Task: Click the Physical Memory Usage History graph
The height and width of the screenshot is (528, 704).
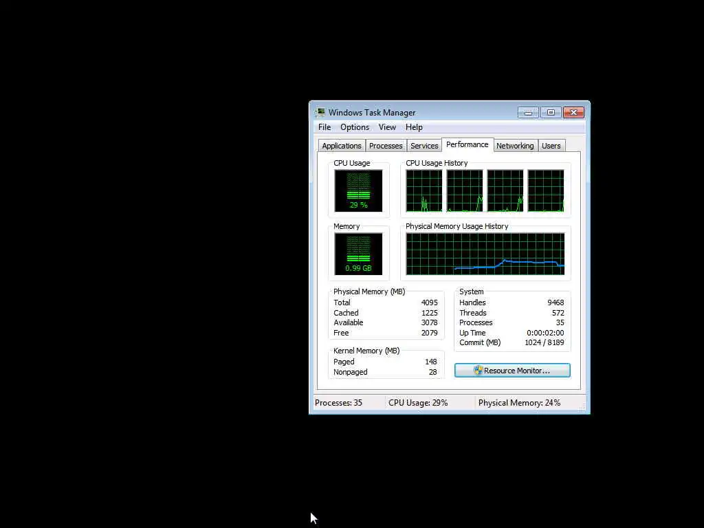Action: click(x=485, y=254)
